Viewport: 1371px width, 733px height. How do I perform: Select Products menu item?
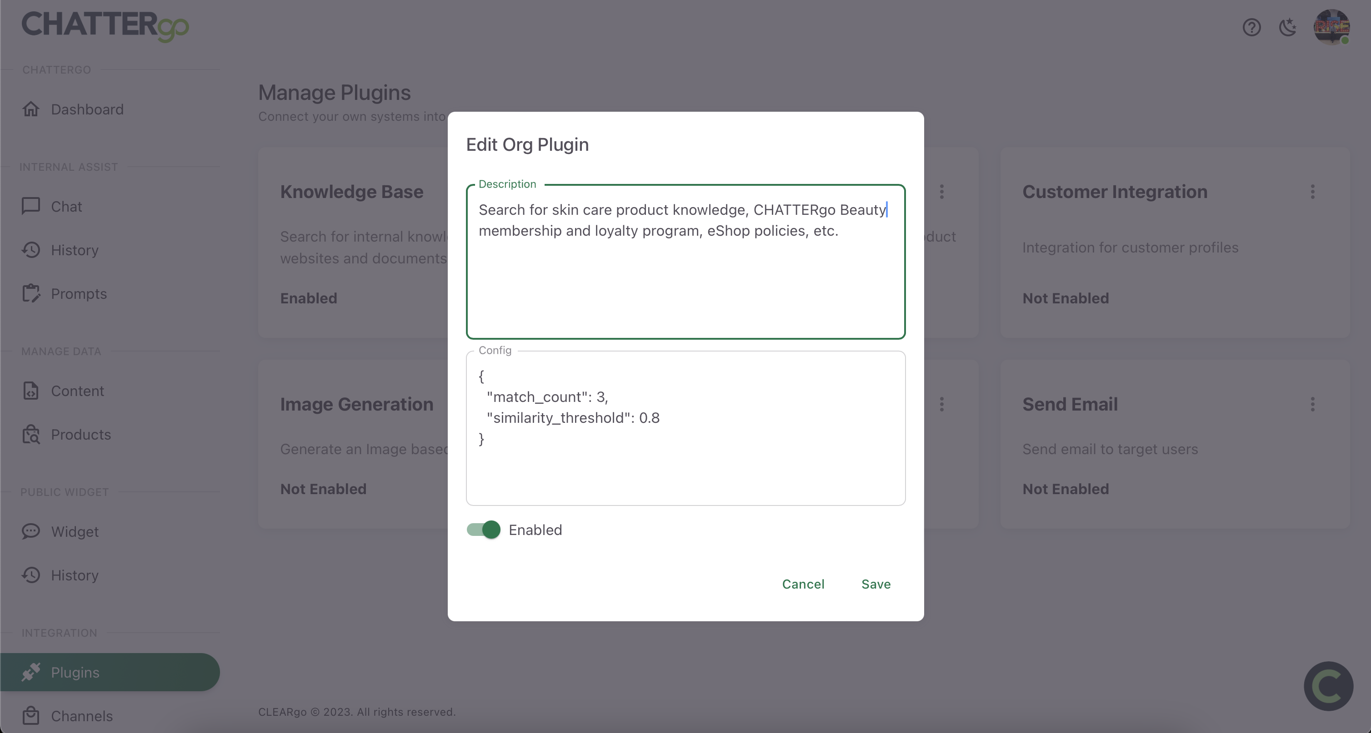coord(81,434)
